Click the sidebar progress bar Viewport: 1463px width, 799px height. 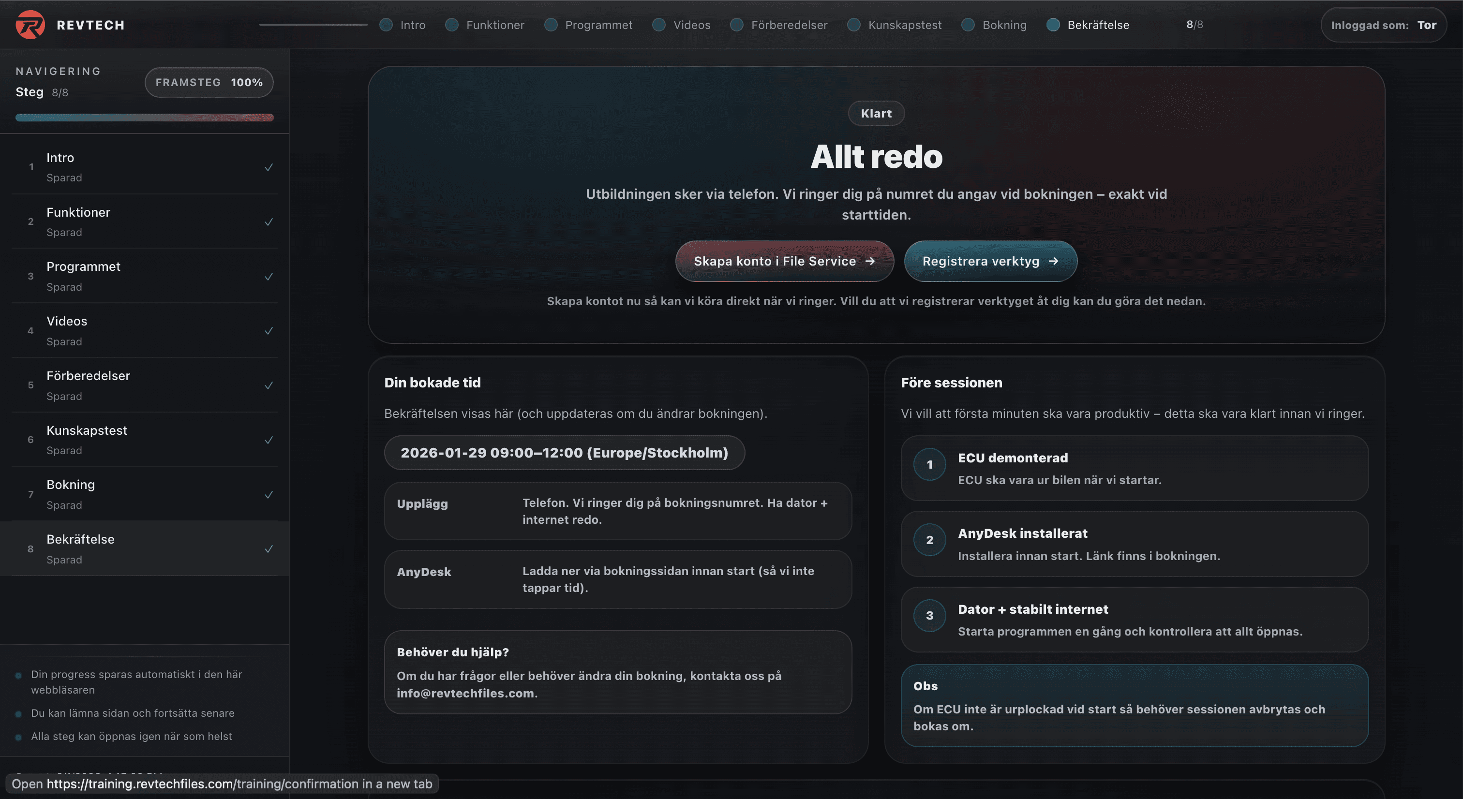coord(144,118)
